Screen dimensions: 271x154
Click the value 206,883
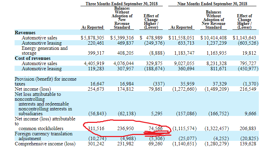pos(248,129)
